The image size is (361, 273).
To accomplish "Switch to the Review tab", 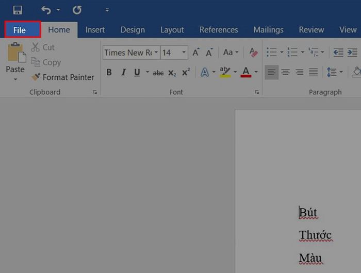I will coord(311,30).
